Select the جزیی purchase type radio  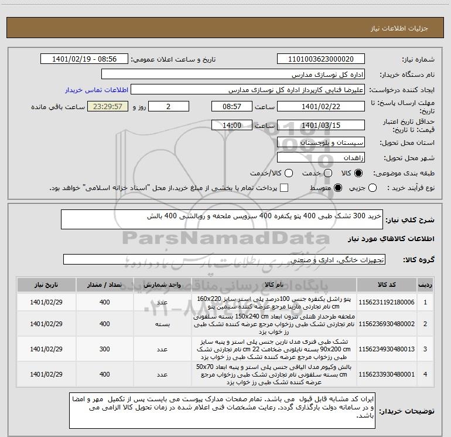tap(372, 188)
